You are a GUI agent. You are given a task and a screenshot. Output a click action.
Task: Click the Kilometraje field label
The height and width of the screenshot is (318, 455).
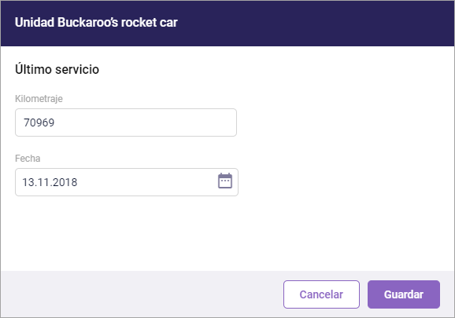click(x=39, y=99)
